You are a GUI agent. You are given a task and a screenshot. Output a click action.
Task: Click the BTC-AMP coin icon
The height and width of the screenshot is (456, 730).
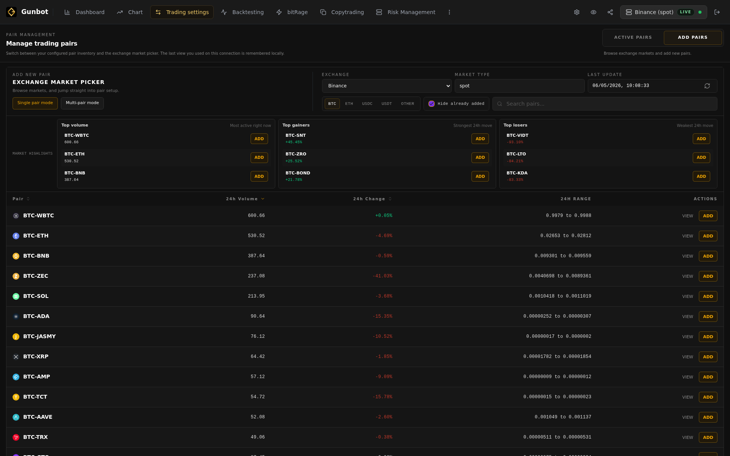(x=16, y=377)
